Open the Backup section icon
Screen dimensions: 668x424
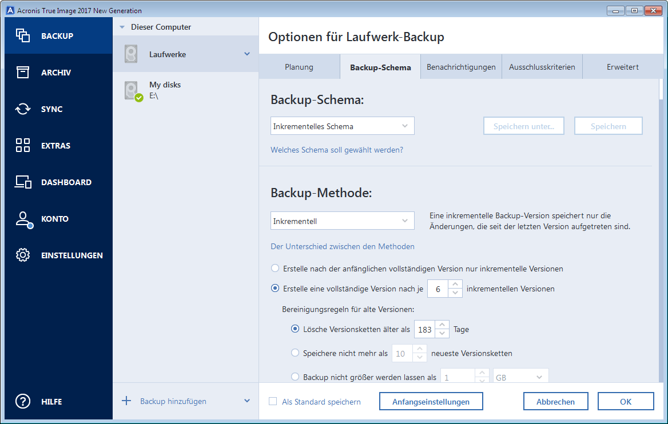point(22,36)
